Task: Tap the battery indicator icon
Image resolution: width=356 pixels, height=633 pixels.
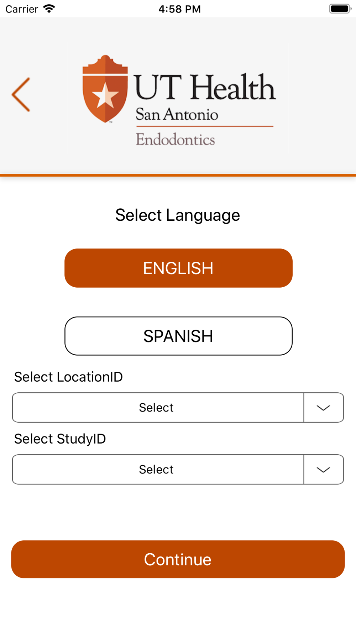Action: (x=340, y=9)
